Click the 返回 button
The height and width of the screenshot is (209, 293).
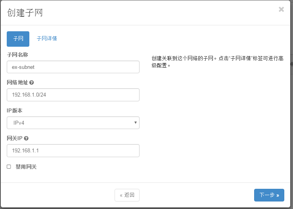(127, 195)
